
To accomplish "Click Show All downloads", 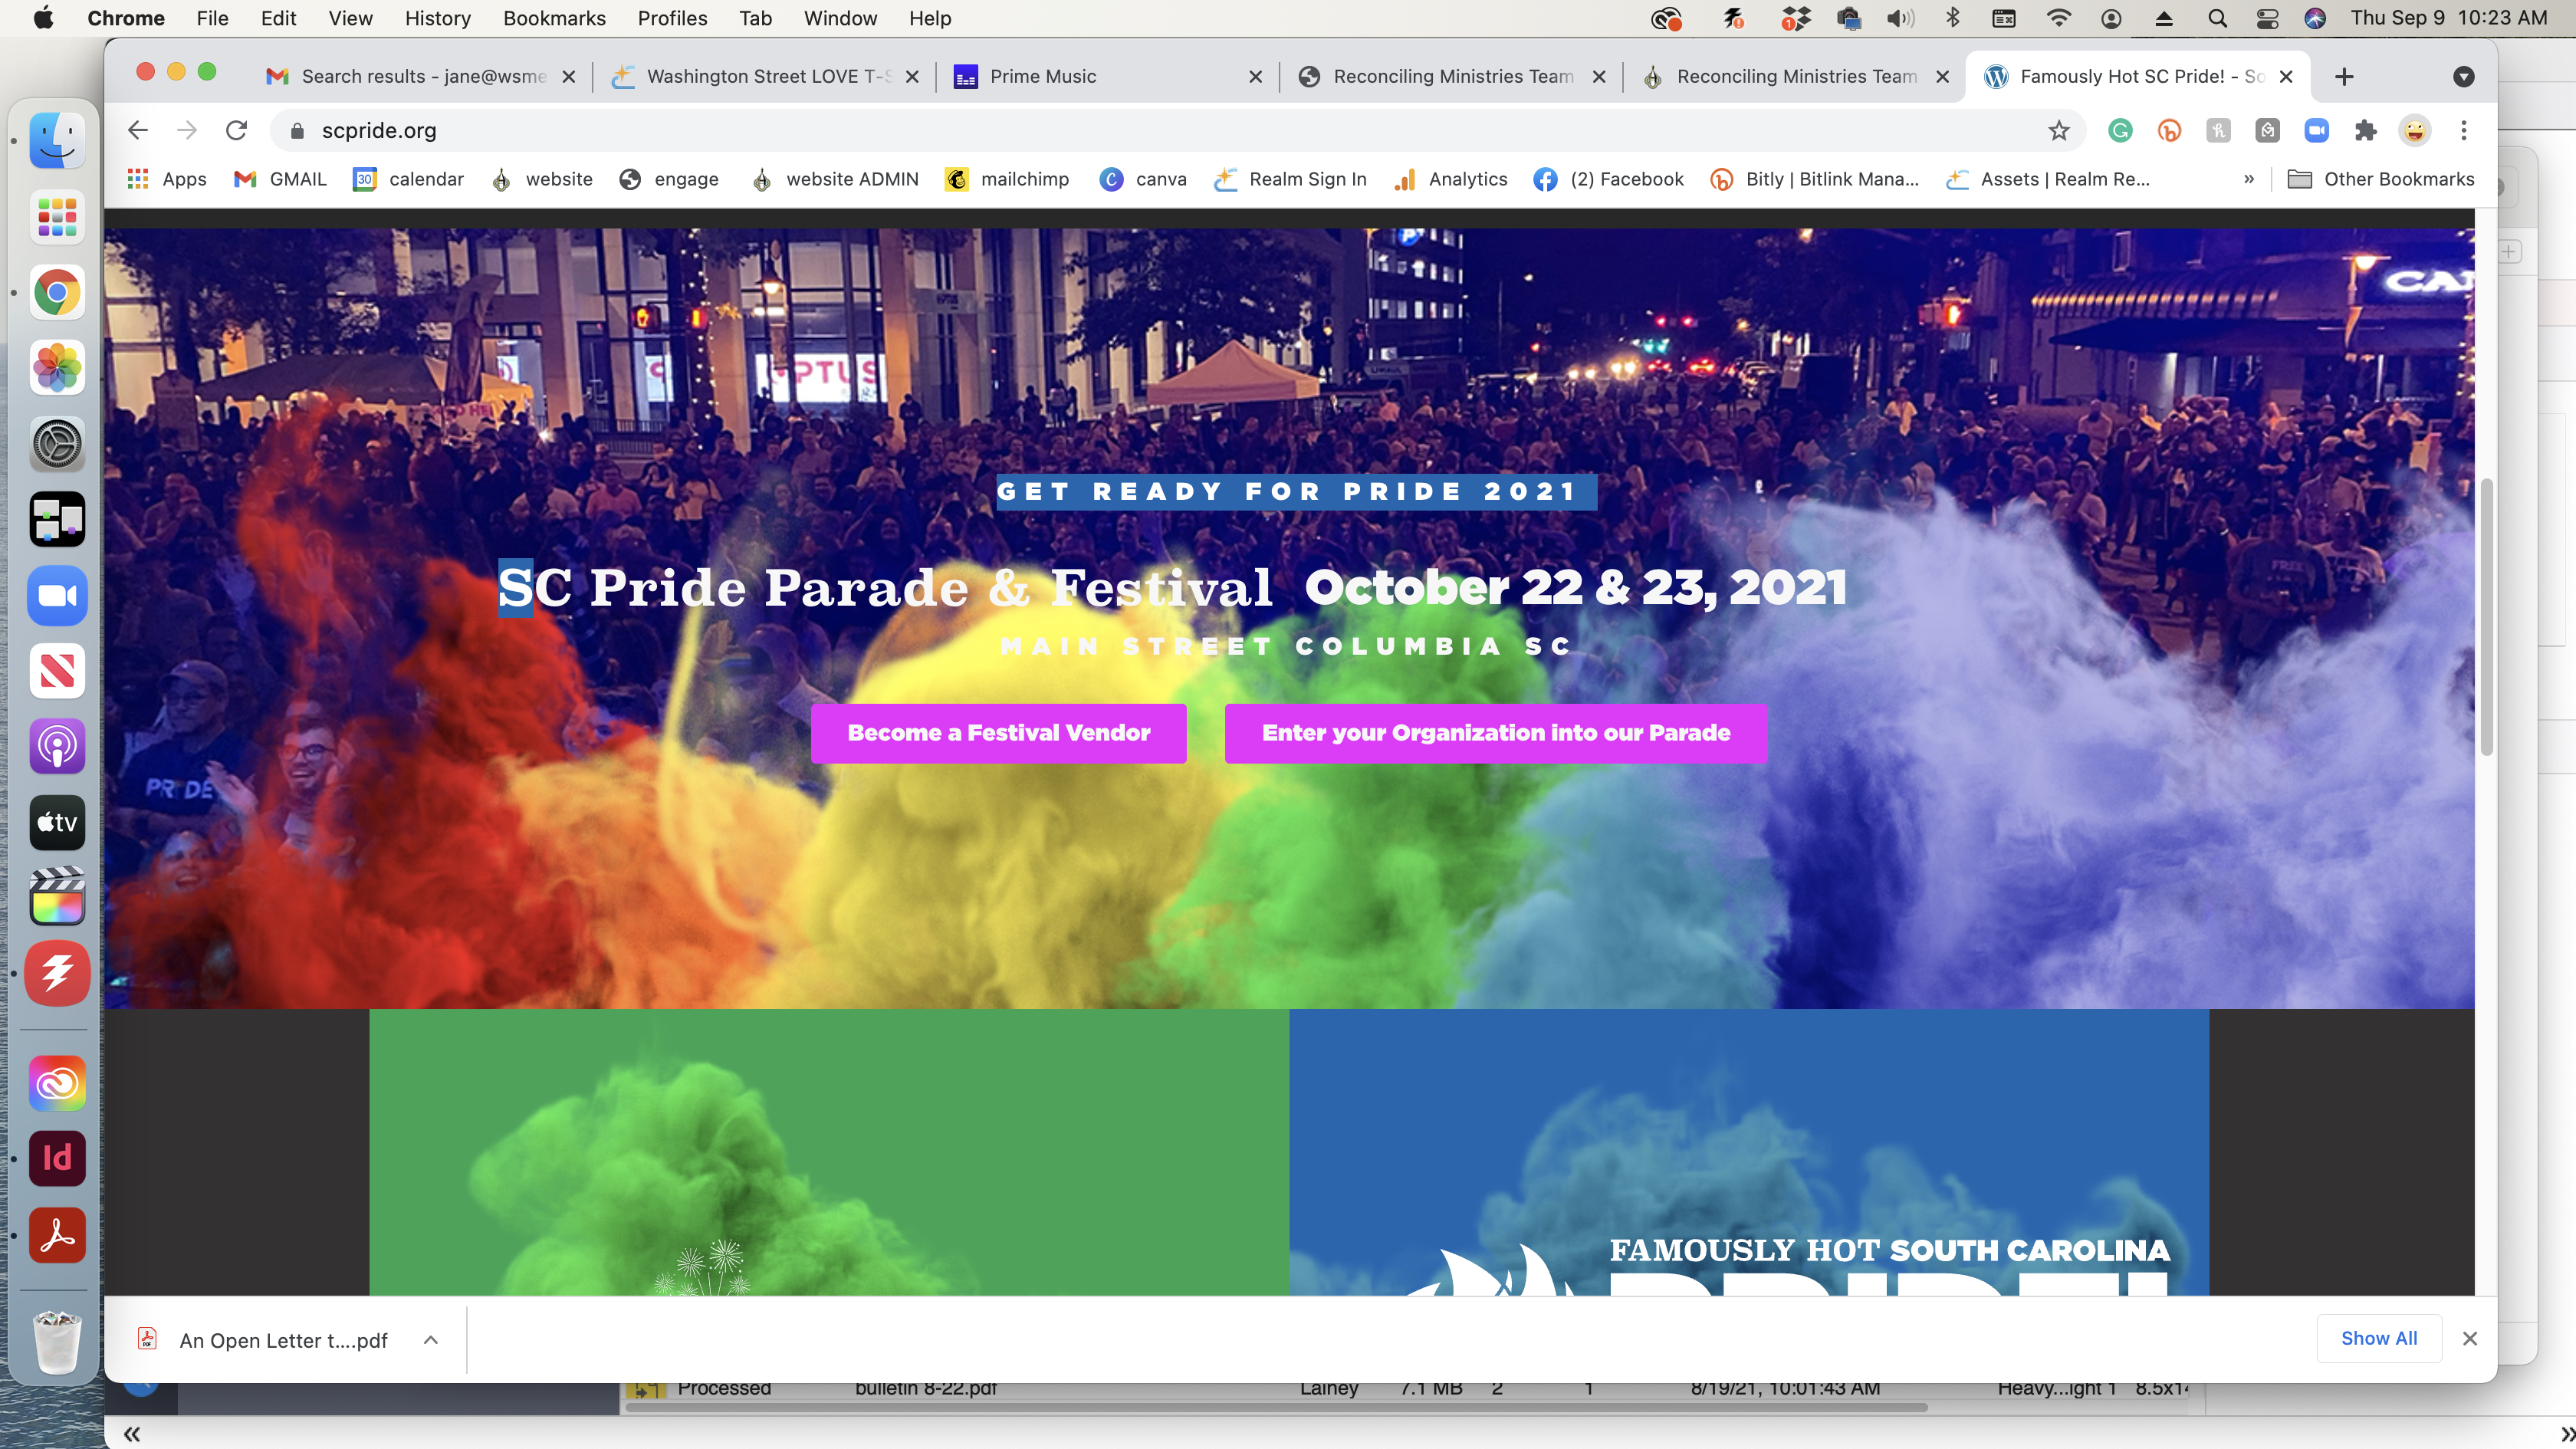I will [x=2379, y=1338].
